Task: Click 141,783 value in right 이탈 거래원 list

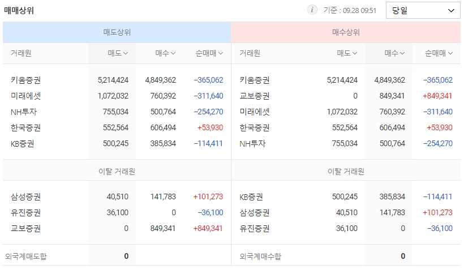Action: (392, 213)
